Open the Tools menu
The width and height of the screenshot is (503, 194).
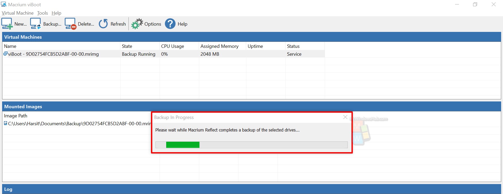pos(42,13)
